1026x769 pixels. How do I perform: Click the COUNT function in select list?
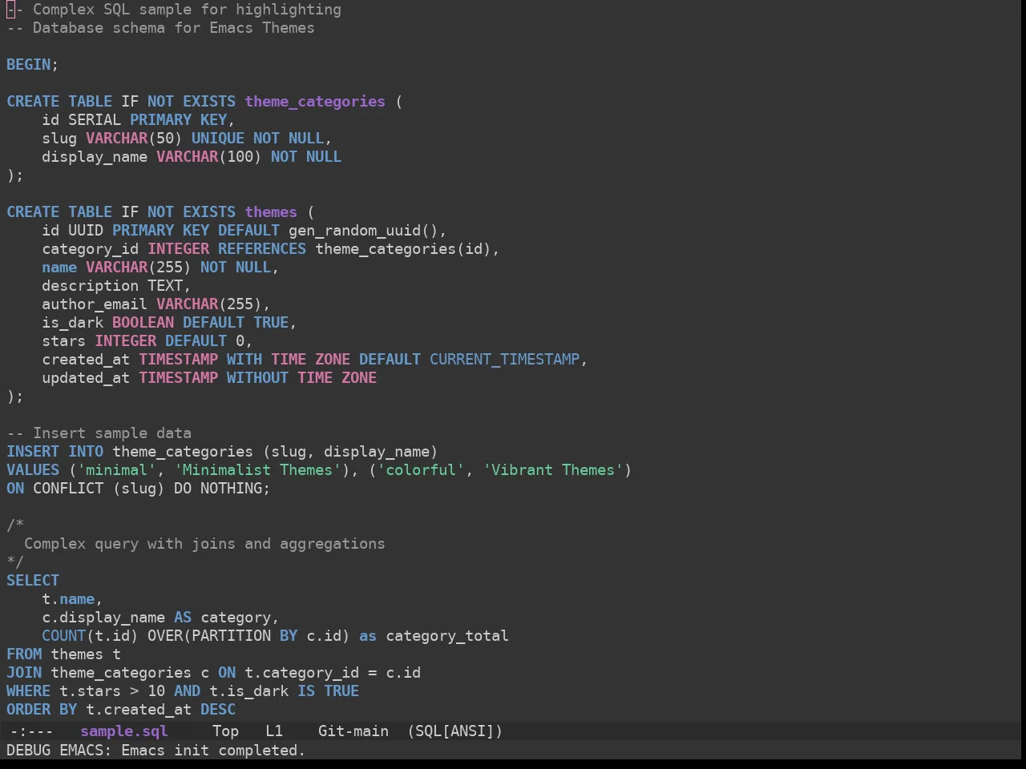[64, 635]
